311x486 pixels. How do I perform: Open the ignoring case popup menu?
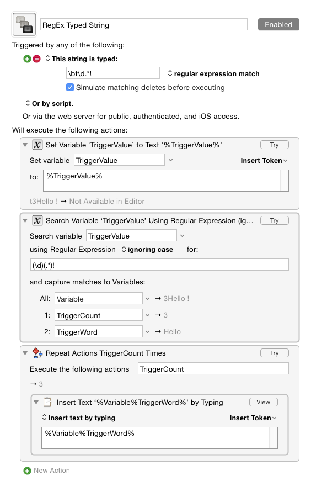point(147,250)
